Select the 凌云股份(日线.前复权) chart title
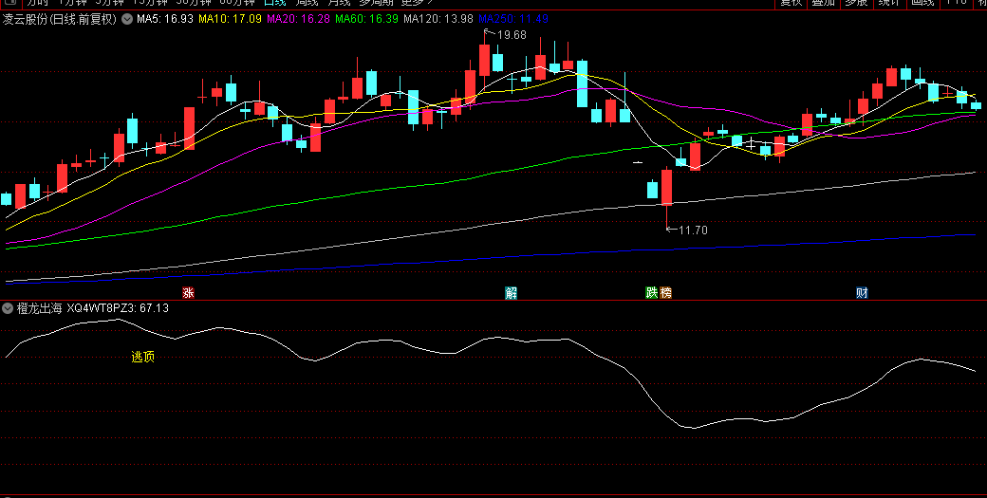The width and height of the screenshot is (987, 498). pyautogui.click(x=60, y=20)
